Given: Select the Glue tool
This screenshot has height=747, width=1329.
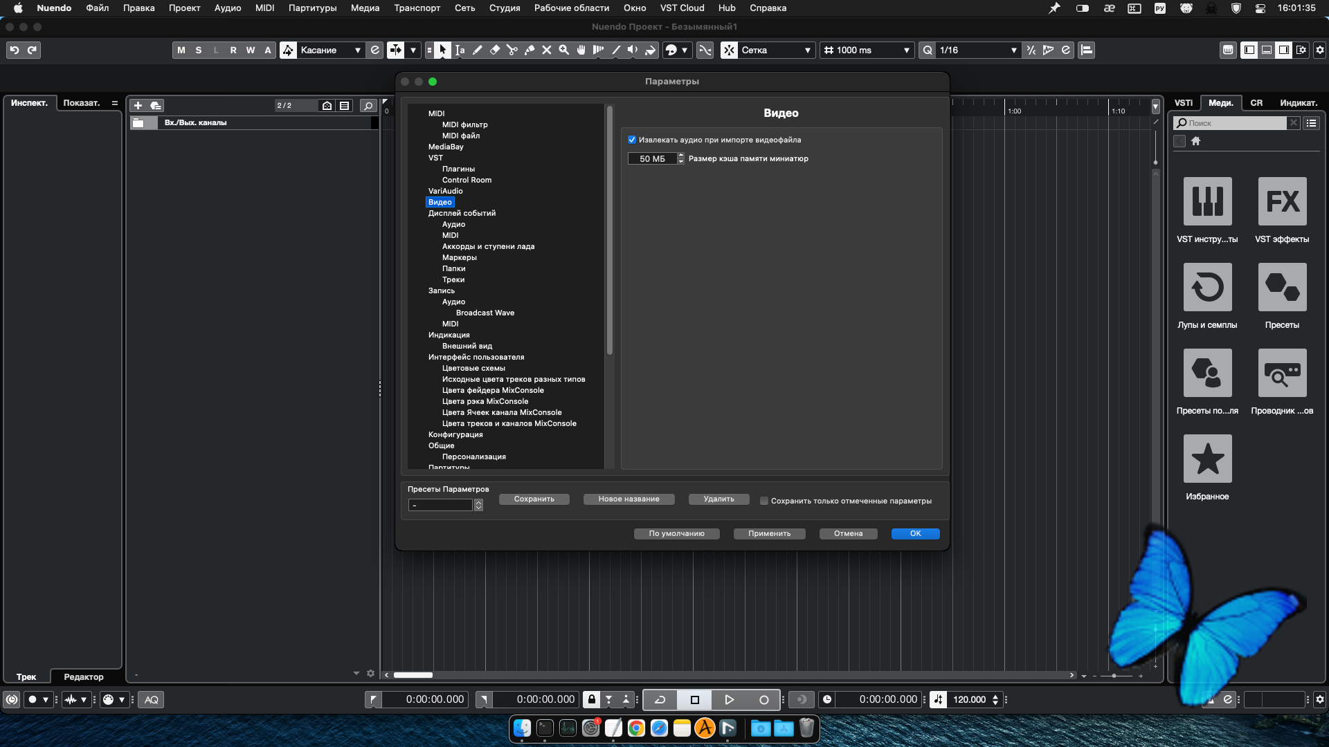Looking at the screenshot, I should click(x=530, y=50).
